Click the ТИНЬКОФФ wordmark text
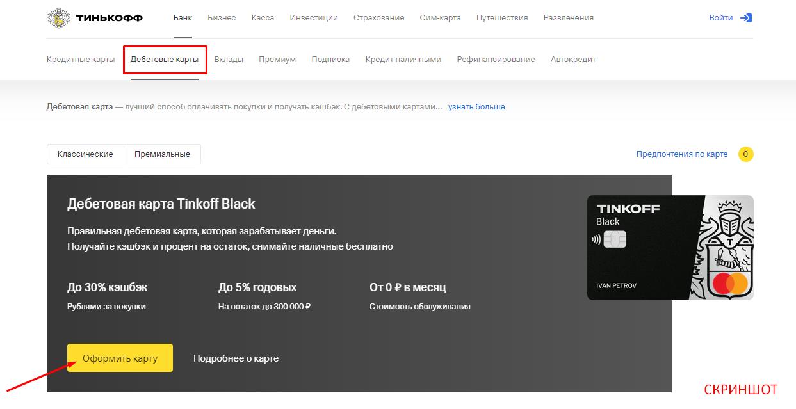 (110, 18)
